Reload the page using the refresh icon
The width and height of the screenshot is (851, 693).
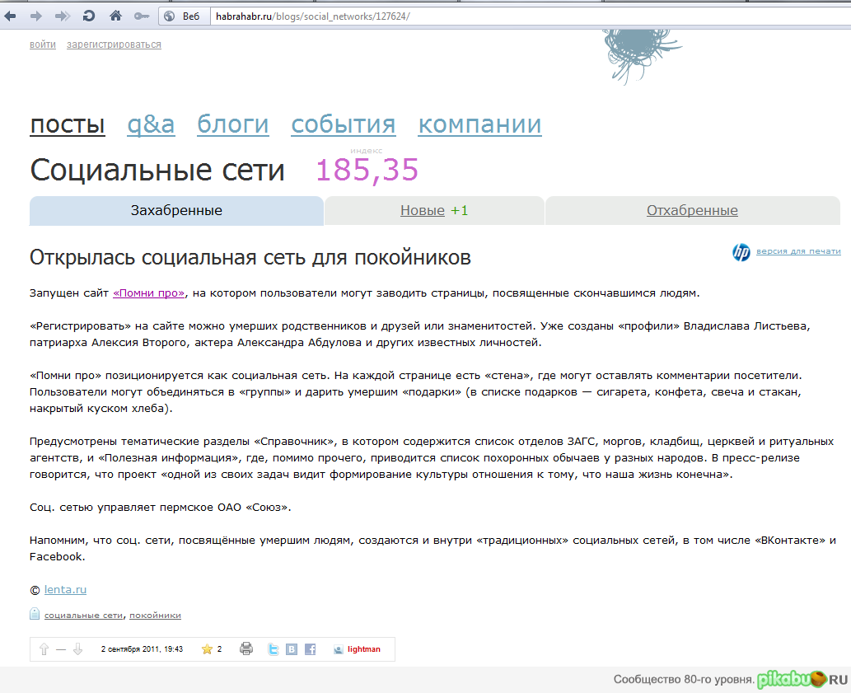point(88,15)
